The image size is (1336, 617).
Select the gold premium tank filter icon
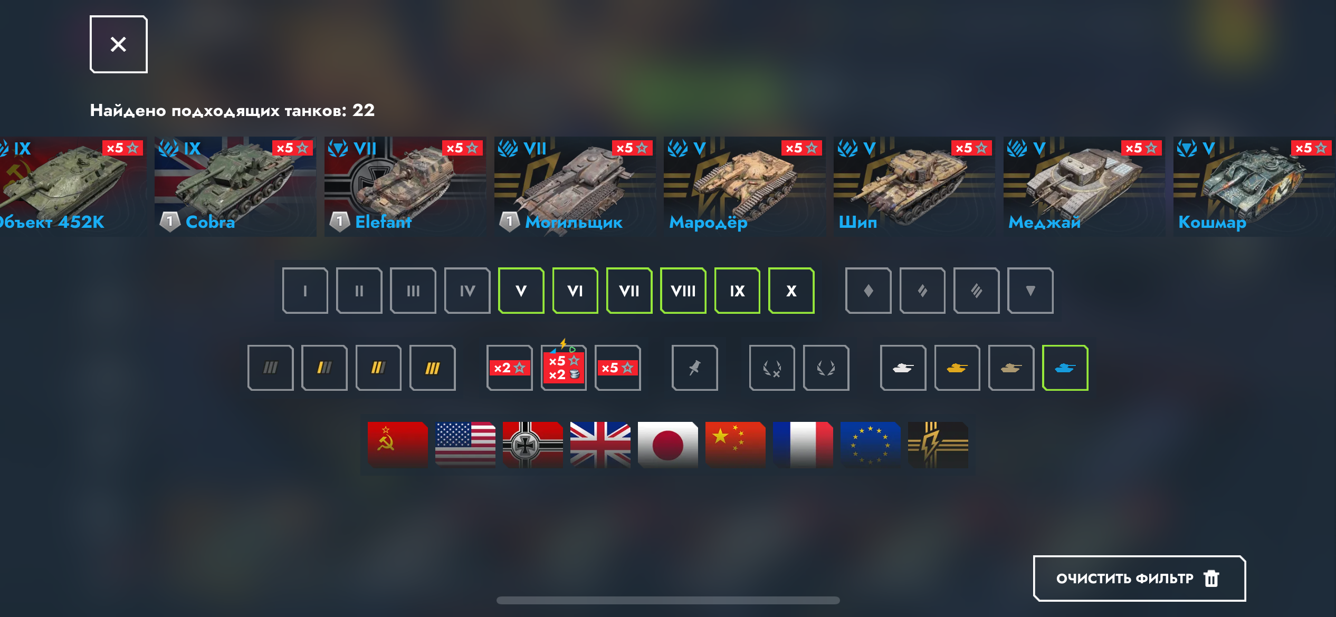pyautogui.click(x=957, y=368)
